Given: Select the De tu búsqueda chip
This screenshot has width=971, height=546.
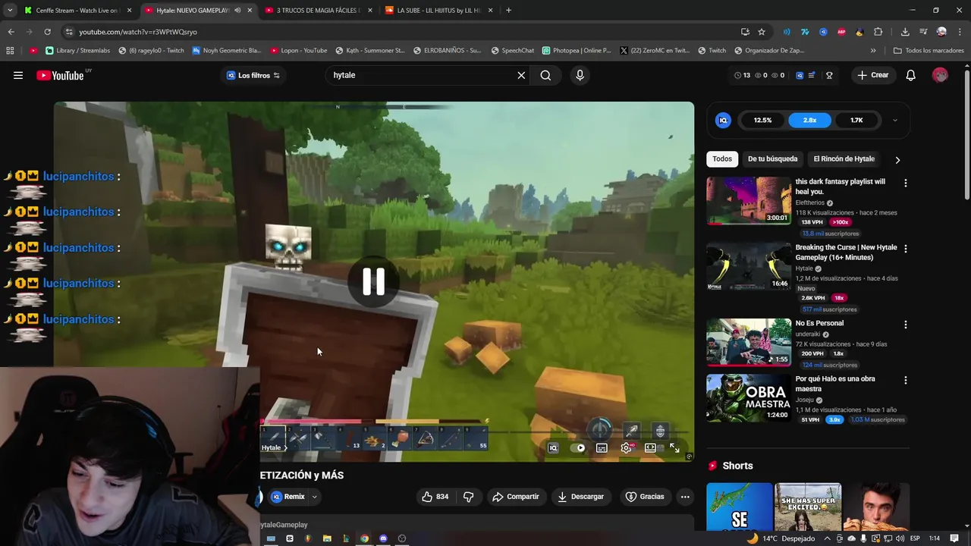Looking at the screenshot, I should pyautogui.click(x=772, y=159).
